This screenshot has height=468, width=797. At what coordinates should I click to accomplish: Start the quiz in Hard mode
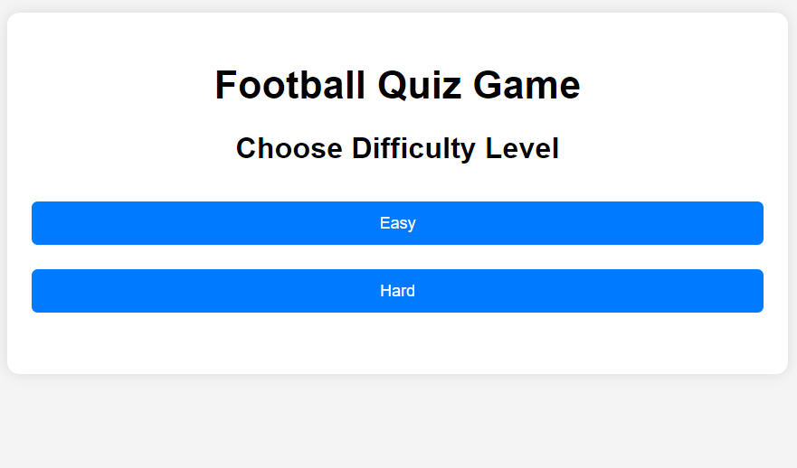[397, 291]
